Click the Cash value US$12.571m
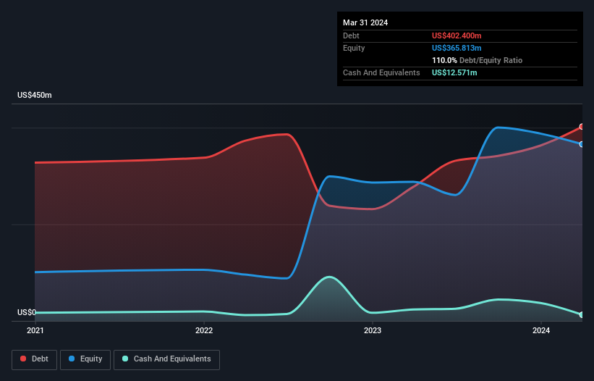 (x=454, y=72)
